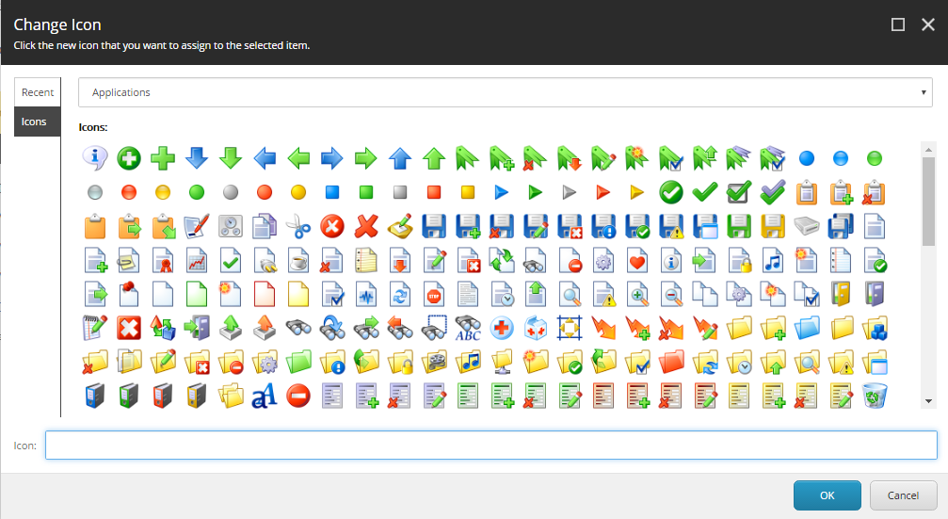The width and height of the screenshot is (948, 519).
Task: Select the document with red heart icon
Action: click(x=637, y=261)
